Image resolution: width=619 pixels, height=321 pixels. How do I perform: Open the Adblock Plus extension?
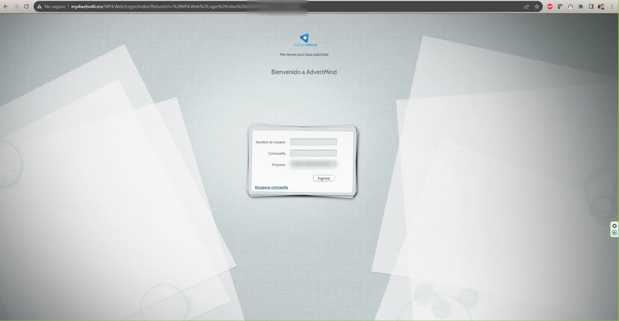pyautogui.click(x=550, y=6)
